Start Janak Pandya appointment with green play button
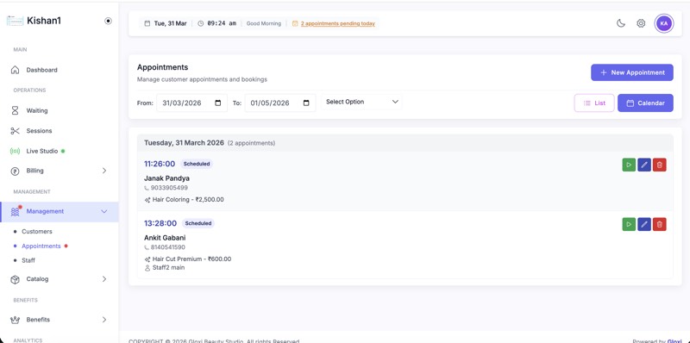The height and width of the screenshot is (343, 690). tap(629, 165)
